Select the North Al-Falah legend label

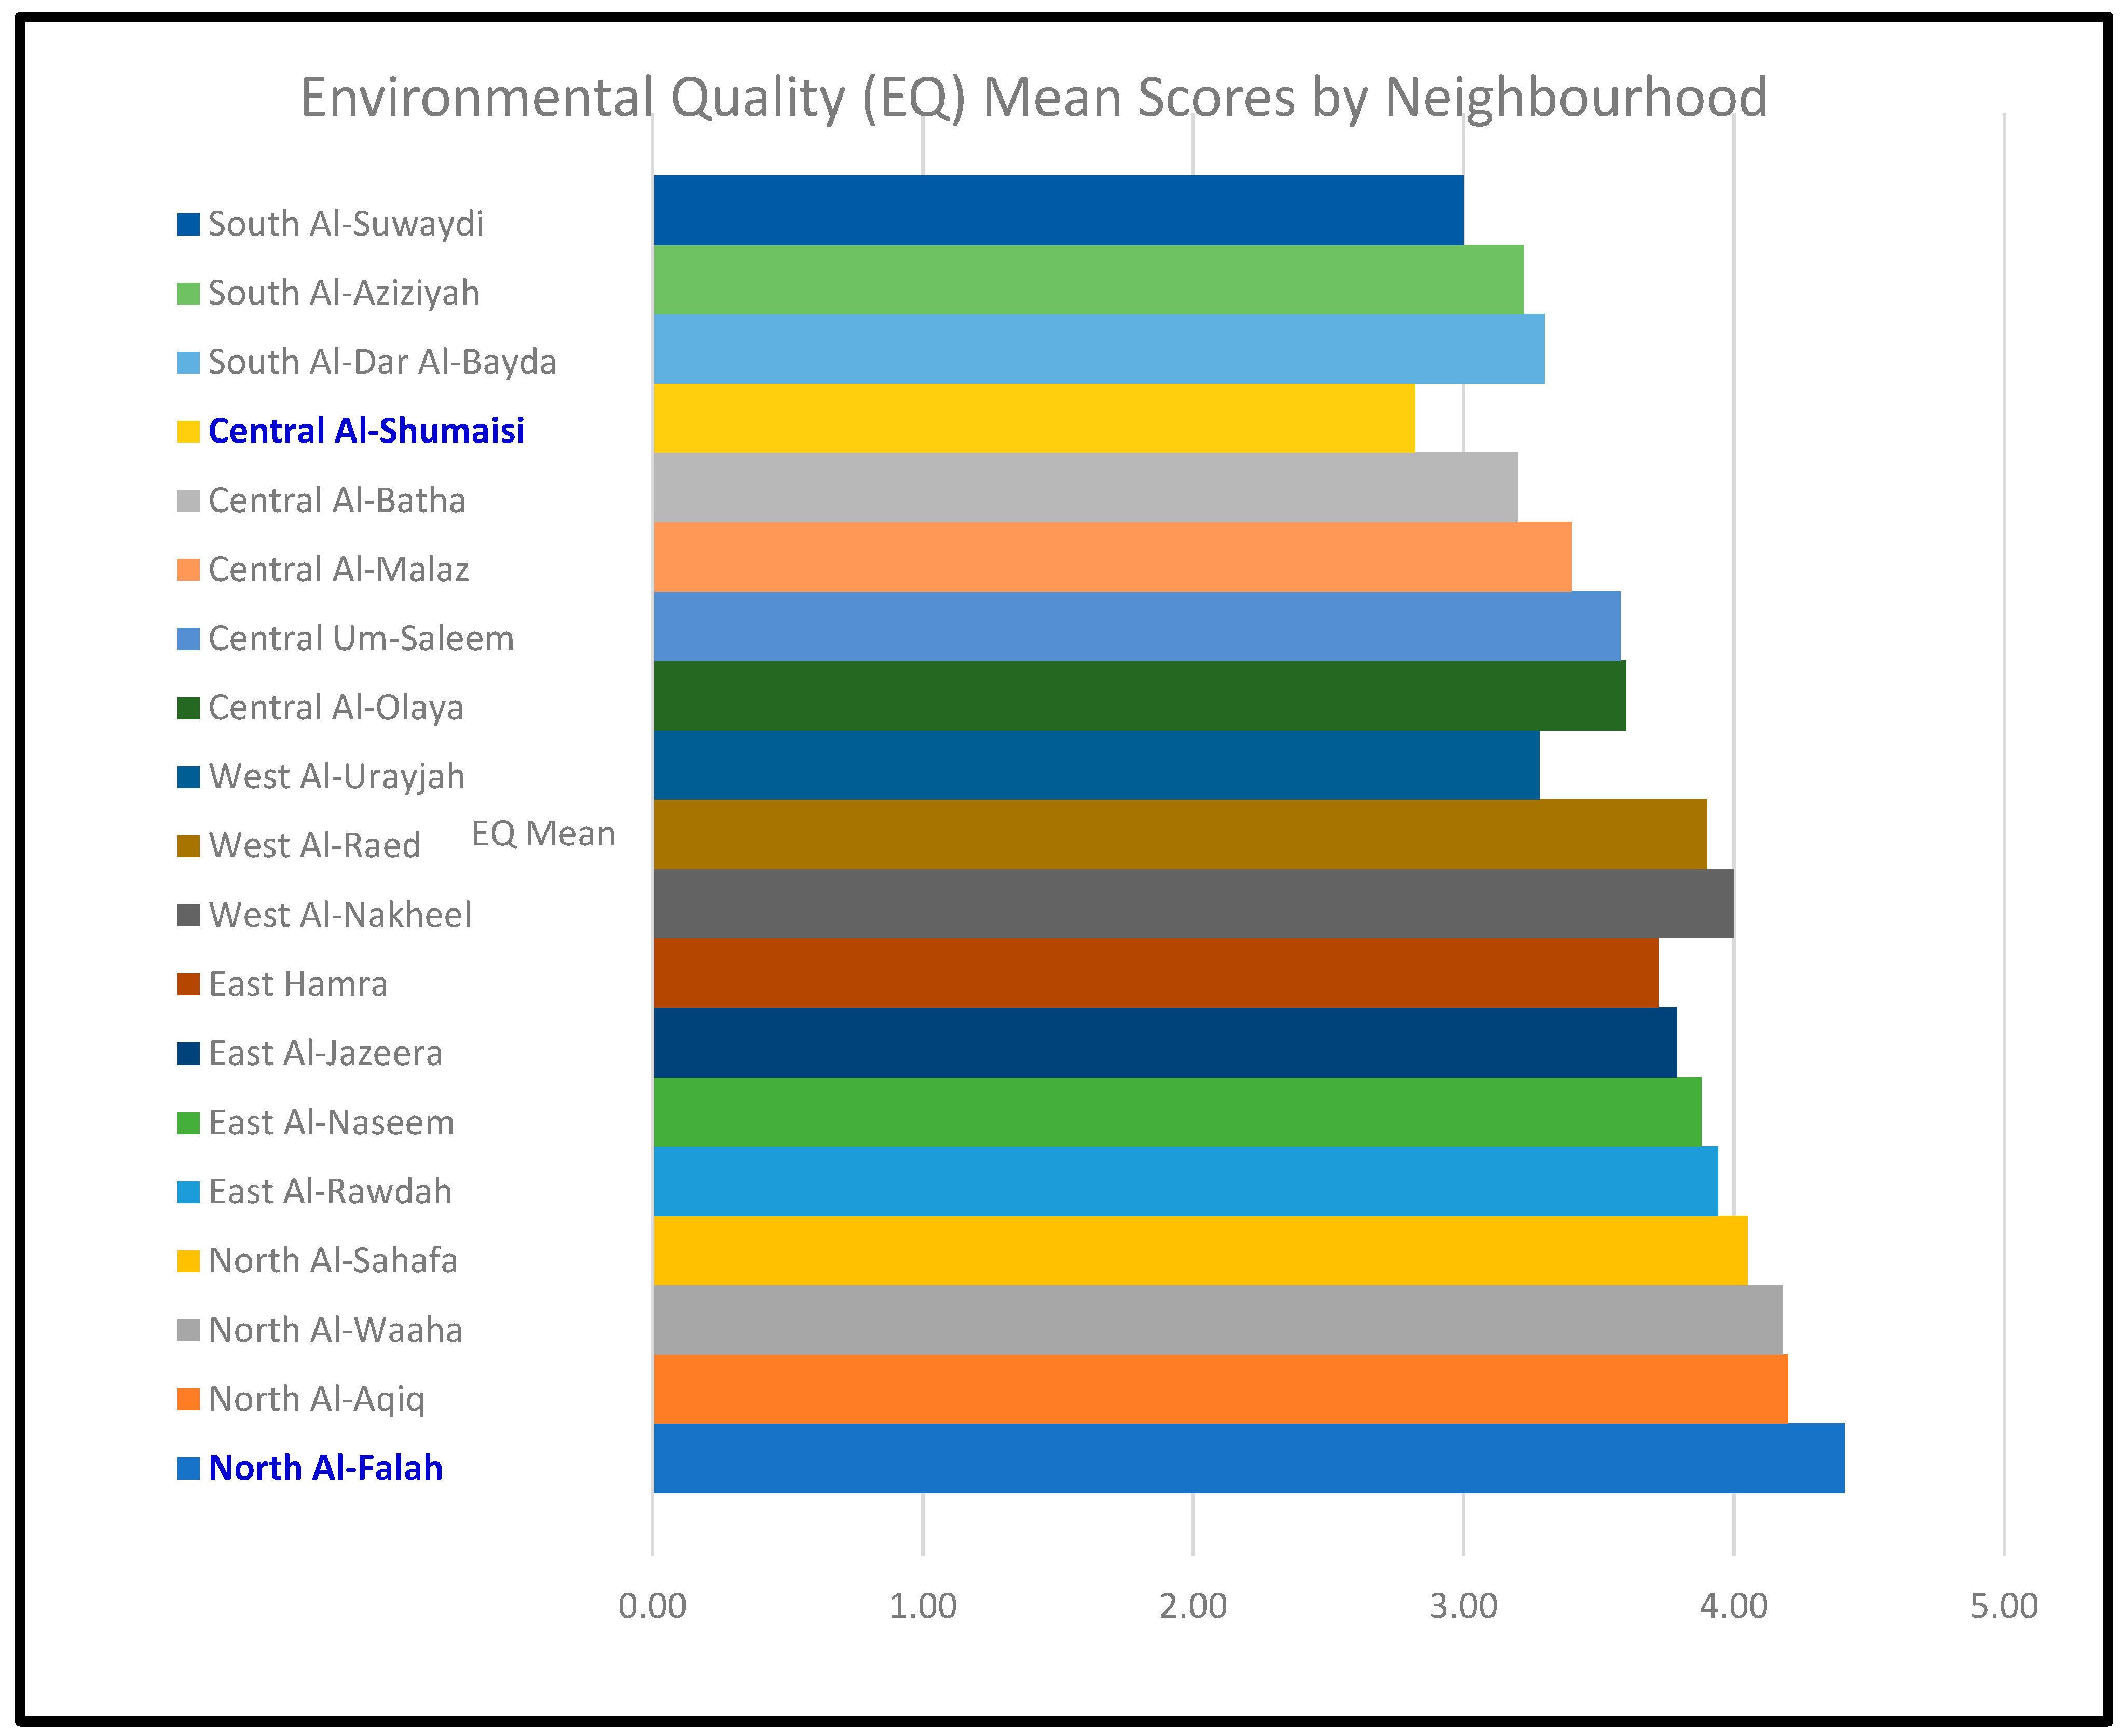click(326, 1468)
